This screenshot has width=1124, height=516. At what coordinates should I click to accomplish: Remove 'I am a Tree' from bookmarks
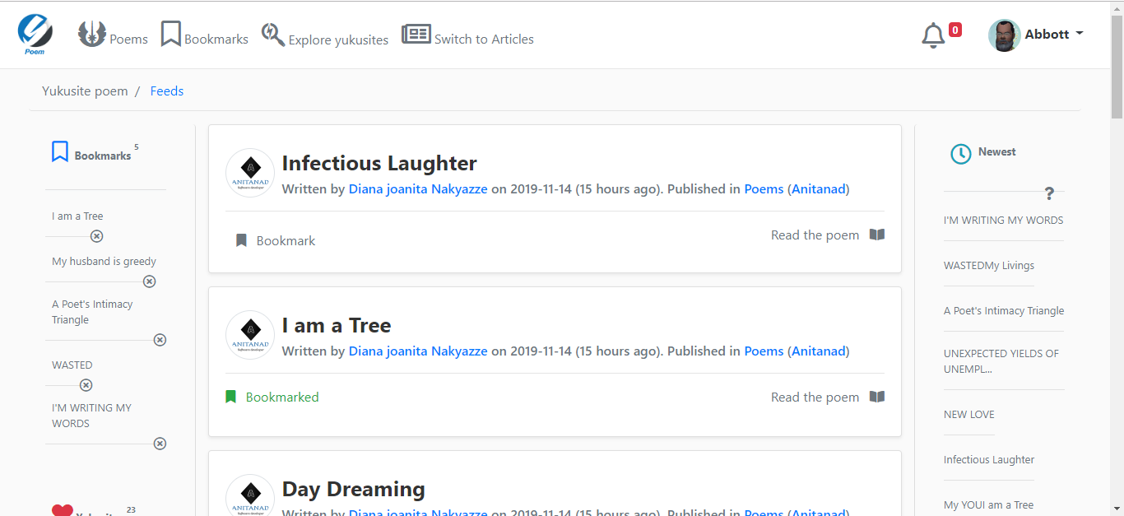[x=96, y=236]
